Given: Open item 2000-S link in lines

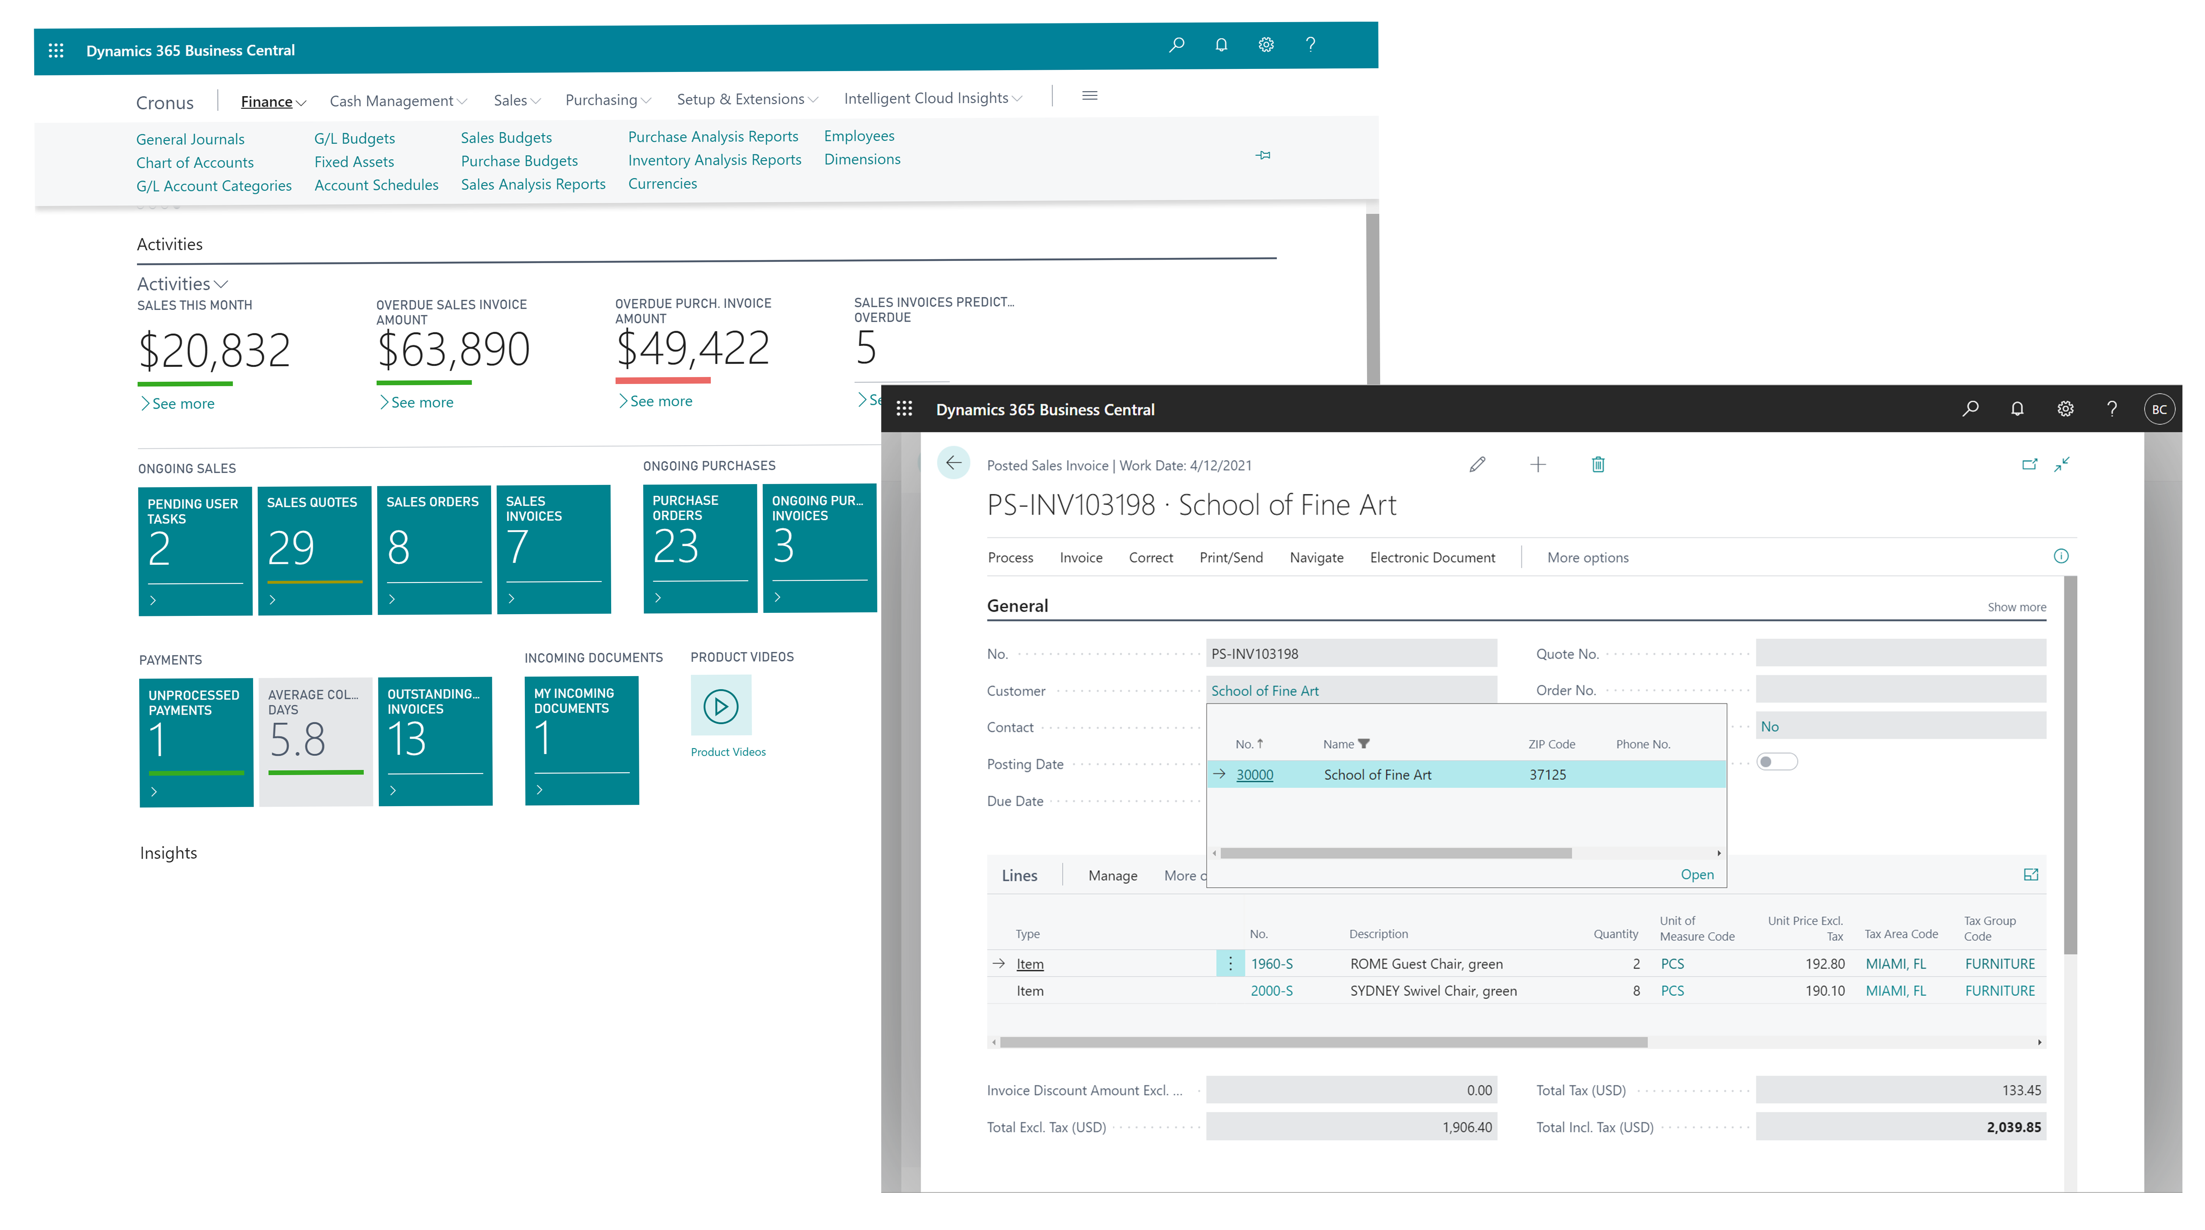Looking at the screenshot, I should coord(1272,990).
